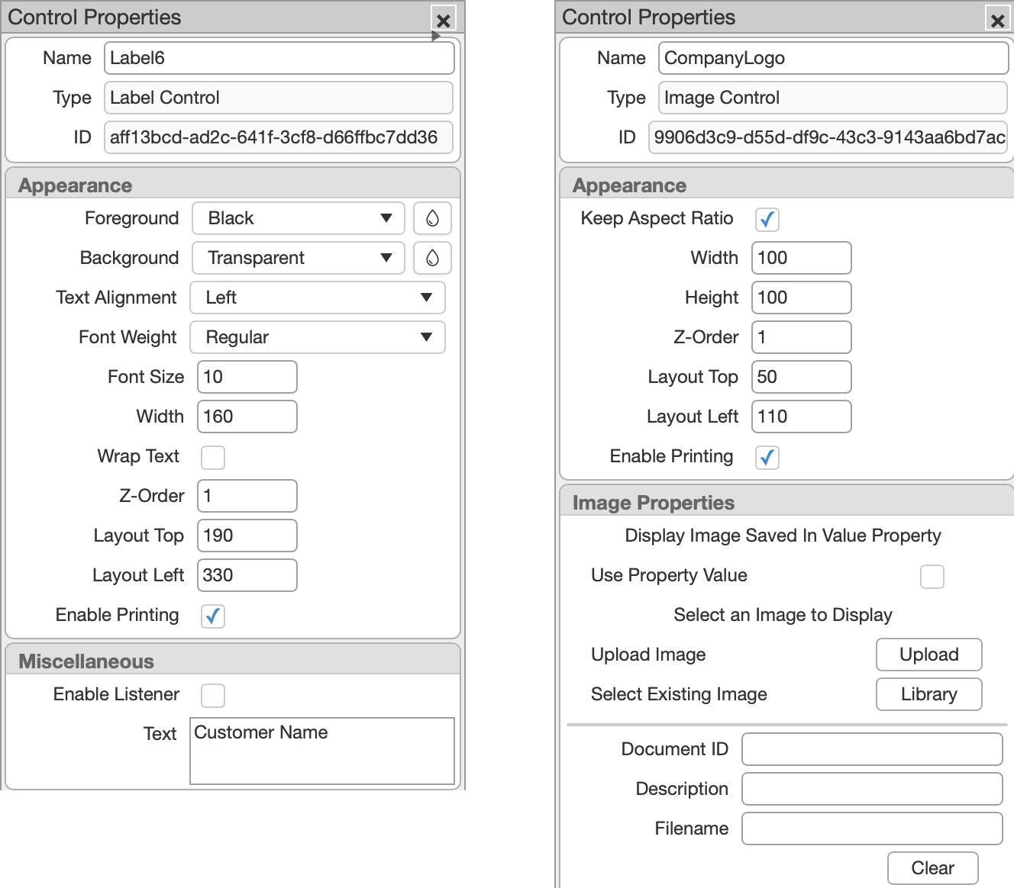Viewport: 1014px width, 888px height.
Task: Edit the Label6 Name field
Action: tap(279, 58)
